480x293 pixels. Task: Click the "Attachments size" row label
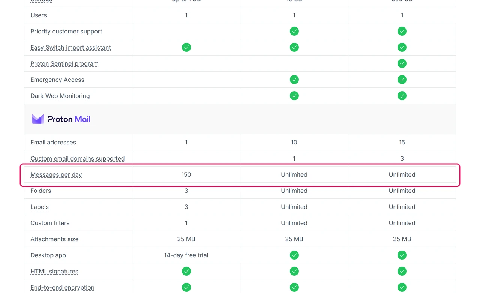[54, 239]
